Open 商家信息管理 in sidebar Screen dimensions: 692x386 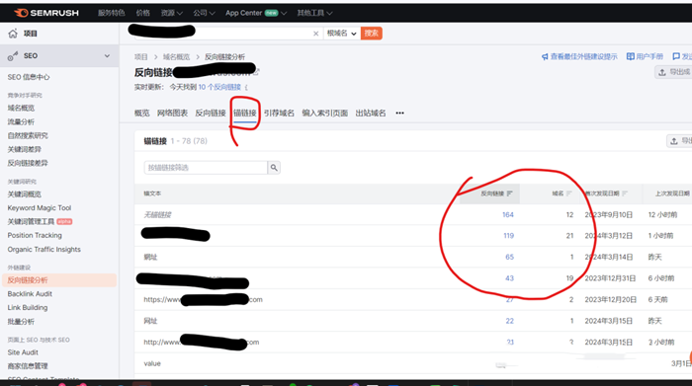(x=28, y=366)
